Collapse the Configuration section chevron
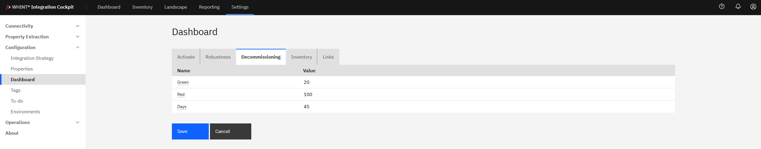The image size is (761, 149). [x=78, y=48]
